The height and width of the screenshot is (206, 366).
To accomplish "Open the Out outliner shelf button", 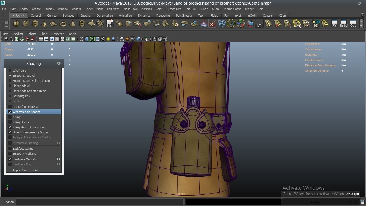I will [353, 23].
